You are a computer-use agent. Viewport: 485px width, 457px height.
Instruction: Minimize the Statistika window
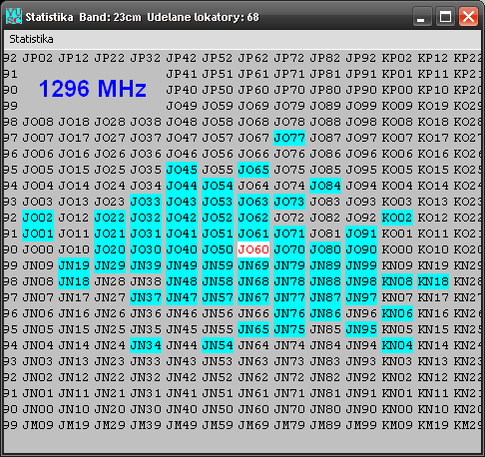[422, 16]
